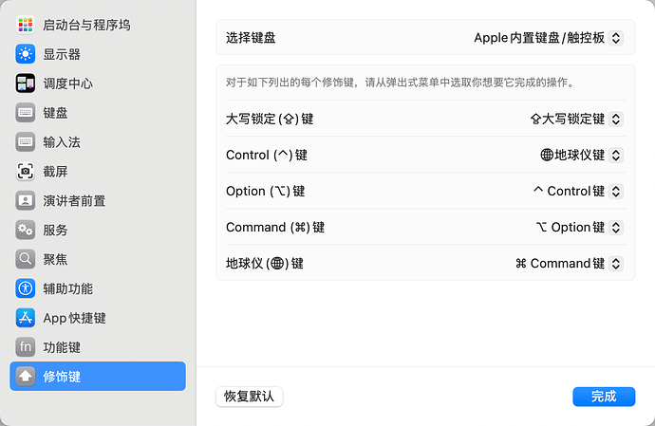This screenshot has width=655, height=426.
Task: Select the 辅助功能 accessibility icon
Action: [25, 288]
